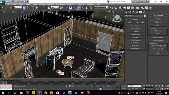
Task: Click the Play Animation button
Action: [150, 86]
